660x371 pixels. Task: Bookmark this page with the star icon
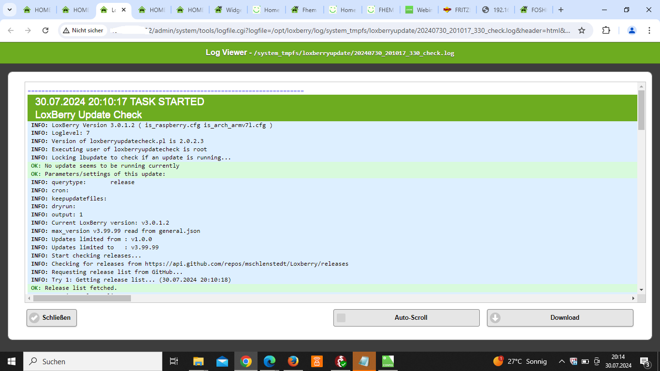[x=582, y=30]
